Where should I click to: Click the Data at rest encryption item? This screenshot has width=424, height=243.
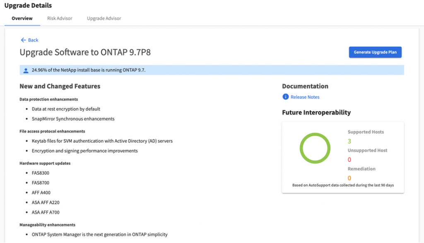point(66,109)
